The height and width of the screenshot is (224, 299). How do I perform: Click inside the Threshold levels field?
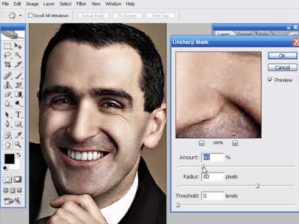(x=212, y=196)
